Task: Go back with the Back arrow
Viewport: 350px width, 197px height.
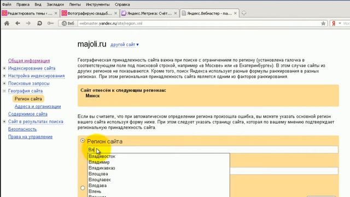Action: tap(17, 23)
